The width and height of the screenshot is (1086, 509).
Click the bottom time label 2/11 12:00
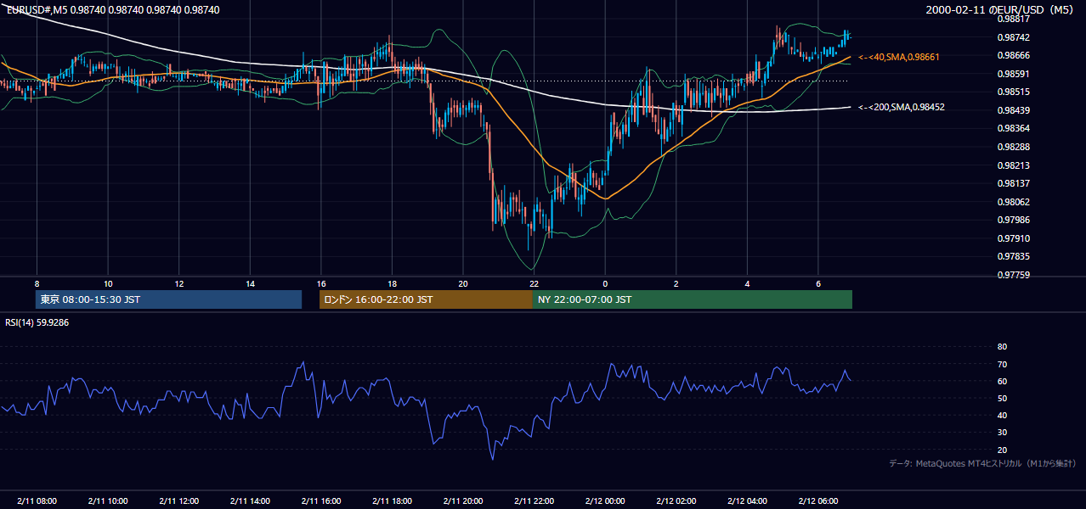(179, 501)
